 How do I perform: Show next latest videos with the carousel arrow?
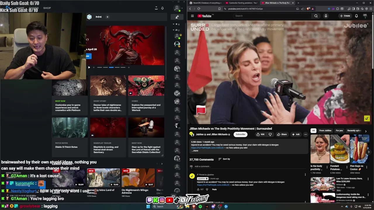162,164
